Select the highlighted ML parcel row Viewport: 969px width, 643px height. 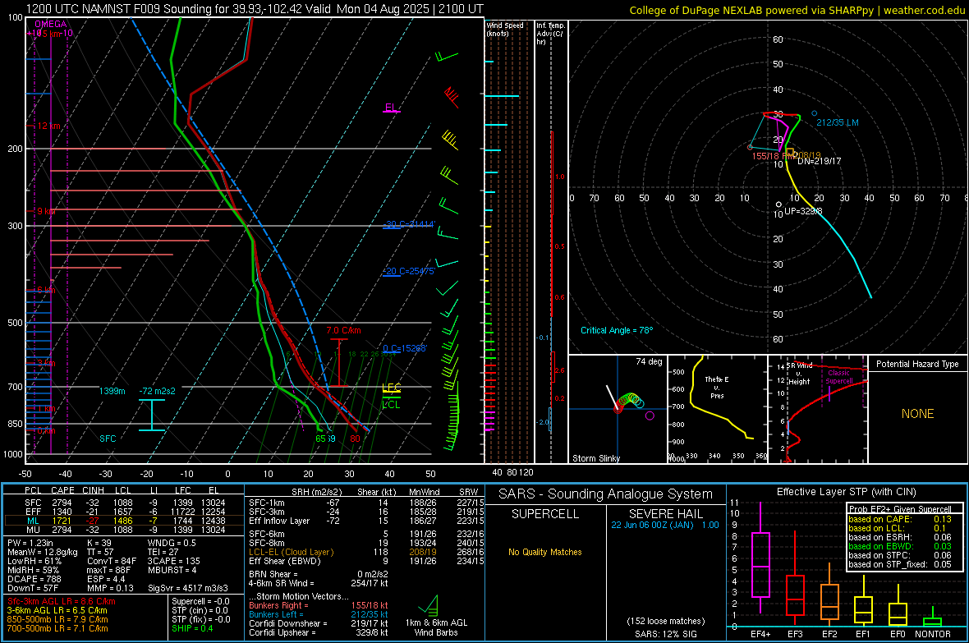[124, 521]
